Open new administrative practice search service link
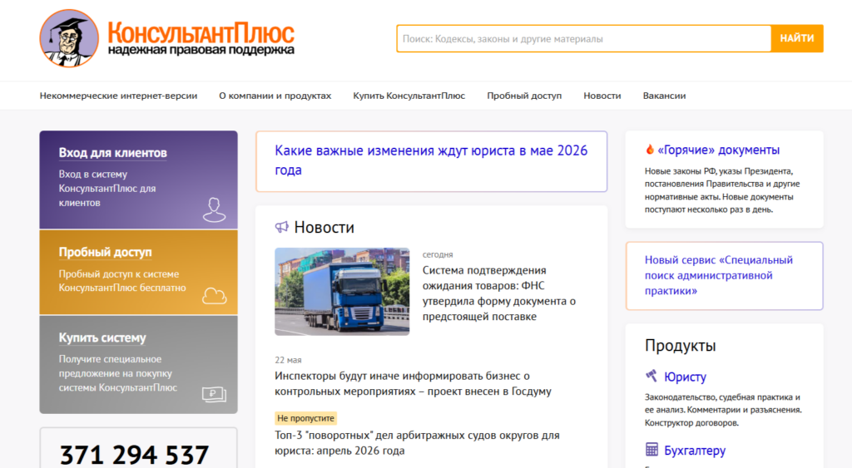 click(x=718, y=275)
